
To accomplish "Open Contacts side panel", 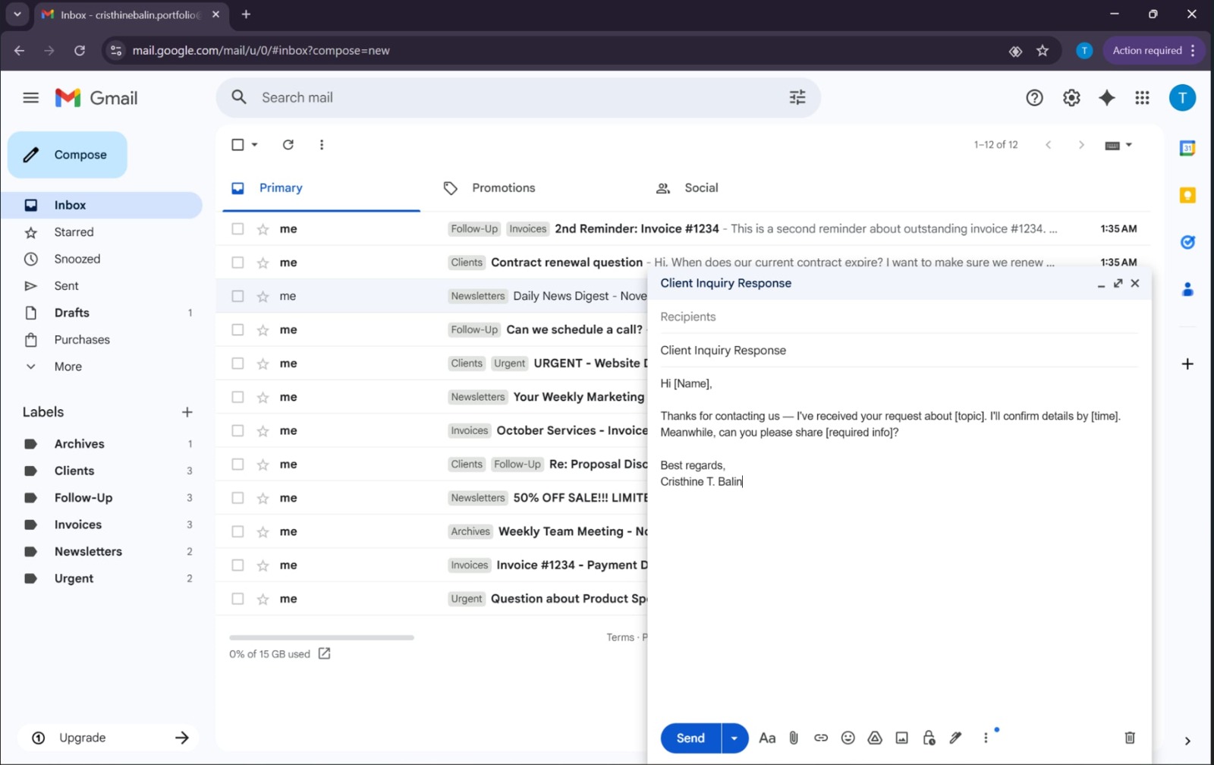I will pyautogui.click(x=1187, y=289).
